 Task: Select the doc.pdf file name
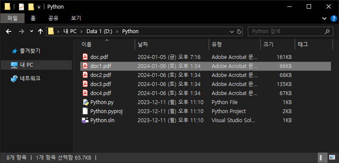click(x=99, y=57)
